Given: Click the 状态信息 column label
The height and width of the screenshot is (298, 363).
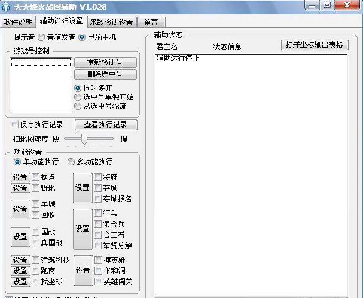Looking at the screenshot, I should 227,47.
